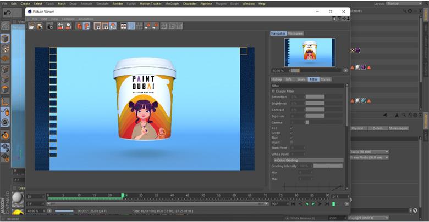Click the AB comparison toggle icon

pos(123,26)
